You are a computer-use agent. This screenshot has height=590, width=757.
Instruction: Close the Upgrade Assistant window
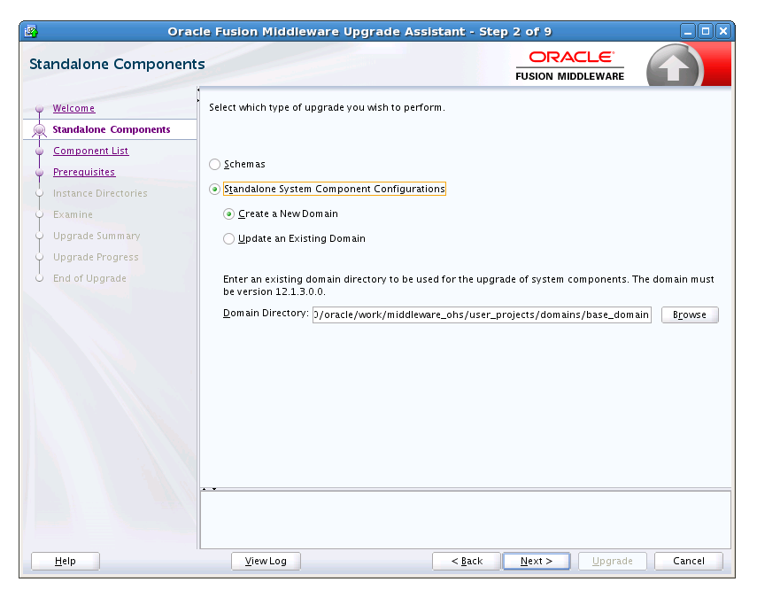(x=723, y=31)
